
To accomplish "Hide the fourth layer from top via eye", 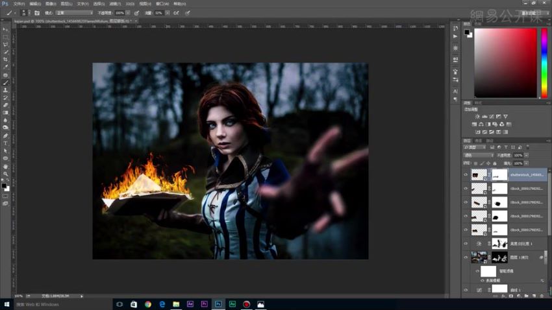I will (466, 216).
